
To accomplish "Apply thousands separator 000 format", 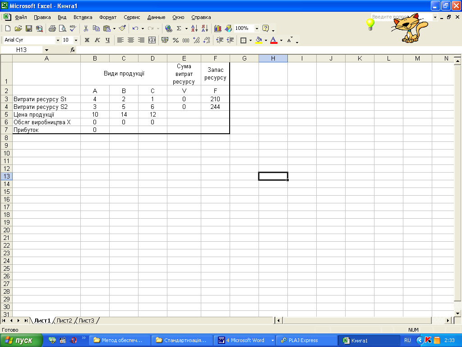I will (186, 40).
